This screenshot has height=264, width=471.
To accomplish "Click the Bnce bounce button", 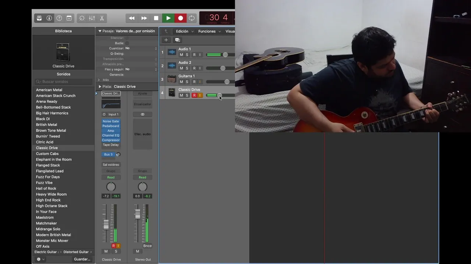I will [147, 246].
